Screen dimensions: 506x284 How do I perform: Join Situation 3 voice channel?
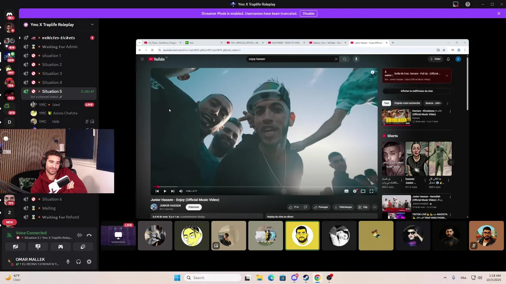(59, 73)
